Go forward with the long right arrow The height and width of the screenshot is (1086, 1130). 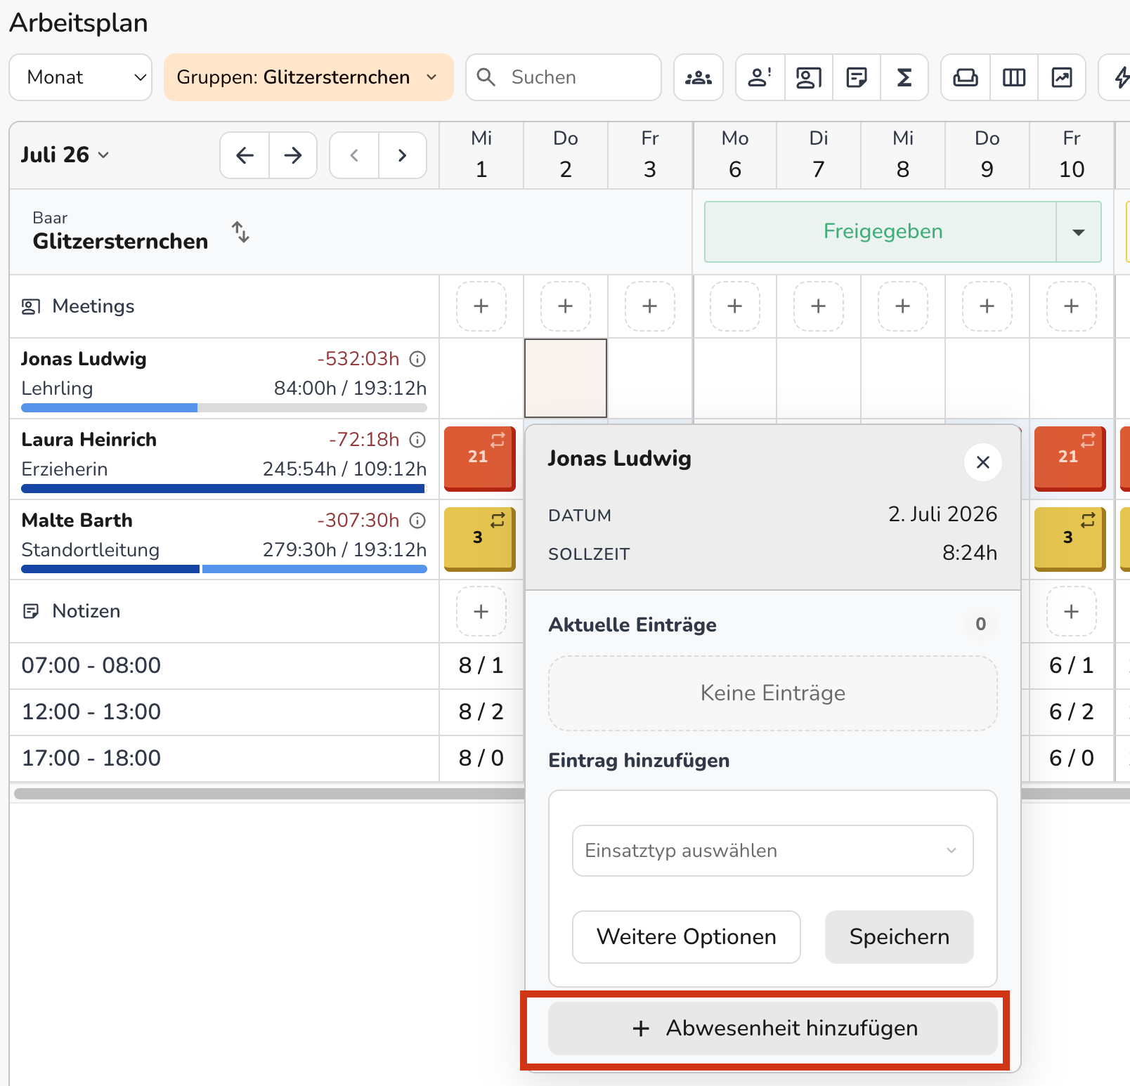click(293, 155)
